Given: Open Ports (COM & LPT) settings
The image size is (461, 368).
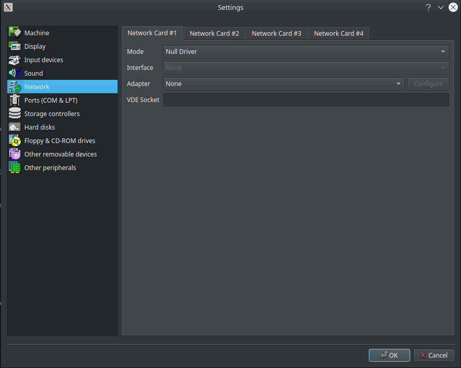Looking at the screenshot, I should [x=62, y=101].
